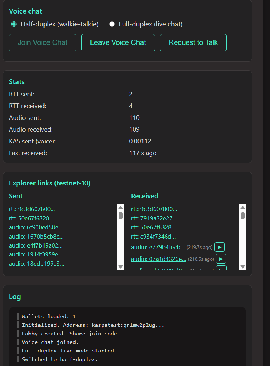This screenshot has height=366, width=270.
Task: Click the Stats heading
Action: click(x=16, y=82)
